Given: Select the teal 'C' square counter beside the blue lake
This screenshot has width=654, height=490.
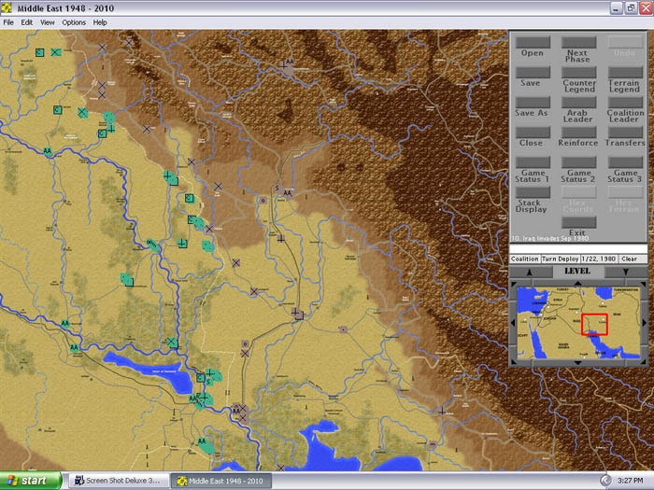Looking at the screenshot, I should (201, 378).
